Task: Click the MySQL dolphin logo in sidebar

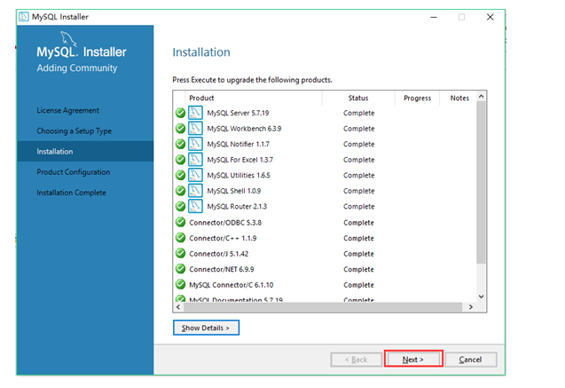Action: tap(68, 39)
